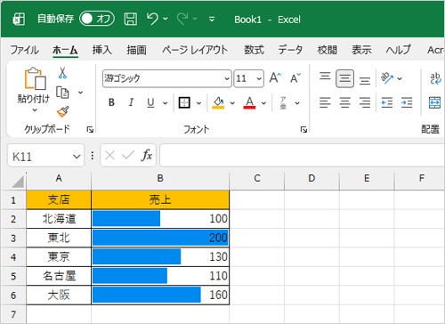Open the ファイル tab
Screen dimensions: 445x324
(24, 50)
